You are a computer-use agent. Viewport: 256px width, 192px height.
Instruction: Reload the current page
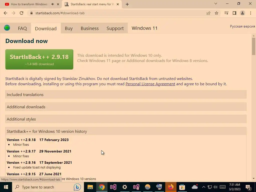click(21, 13)
